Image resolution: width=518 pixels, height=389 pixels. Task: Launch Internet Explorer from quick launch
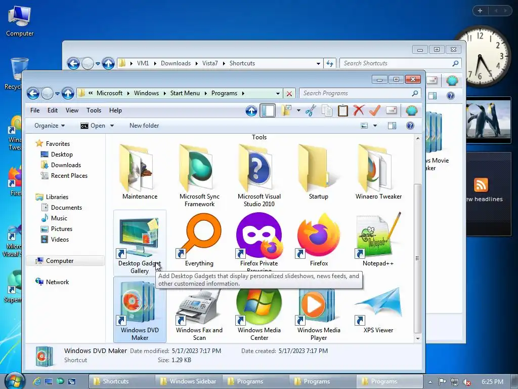pos(36,382)
